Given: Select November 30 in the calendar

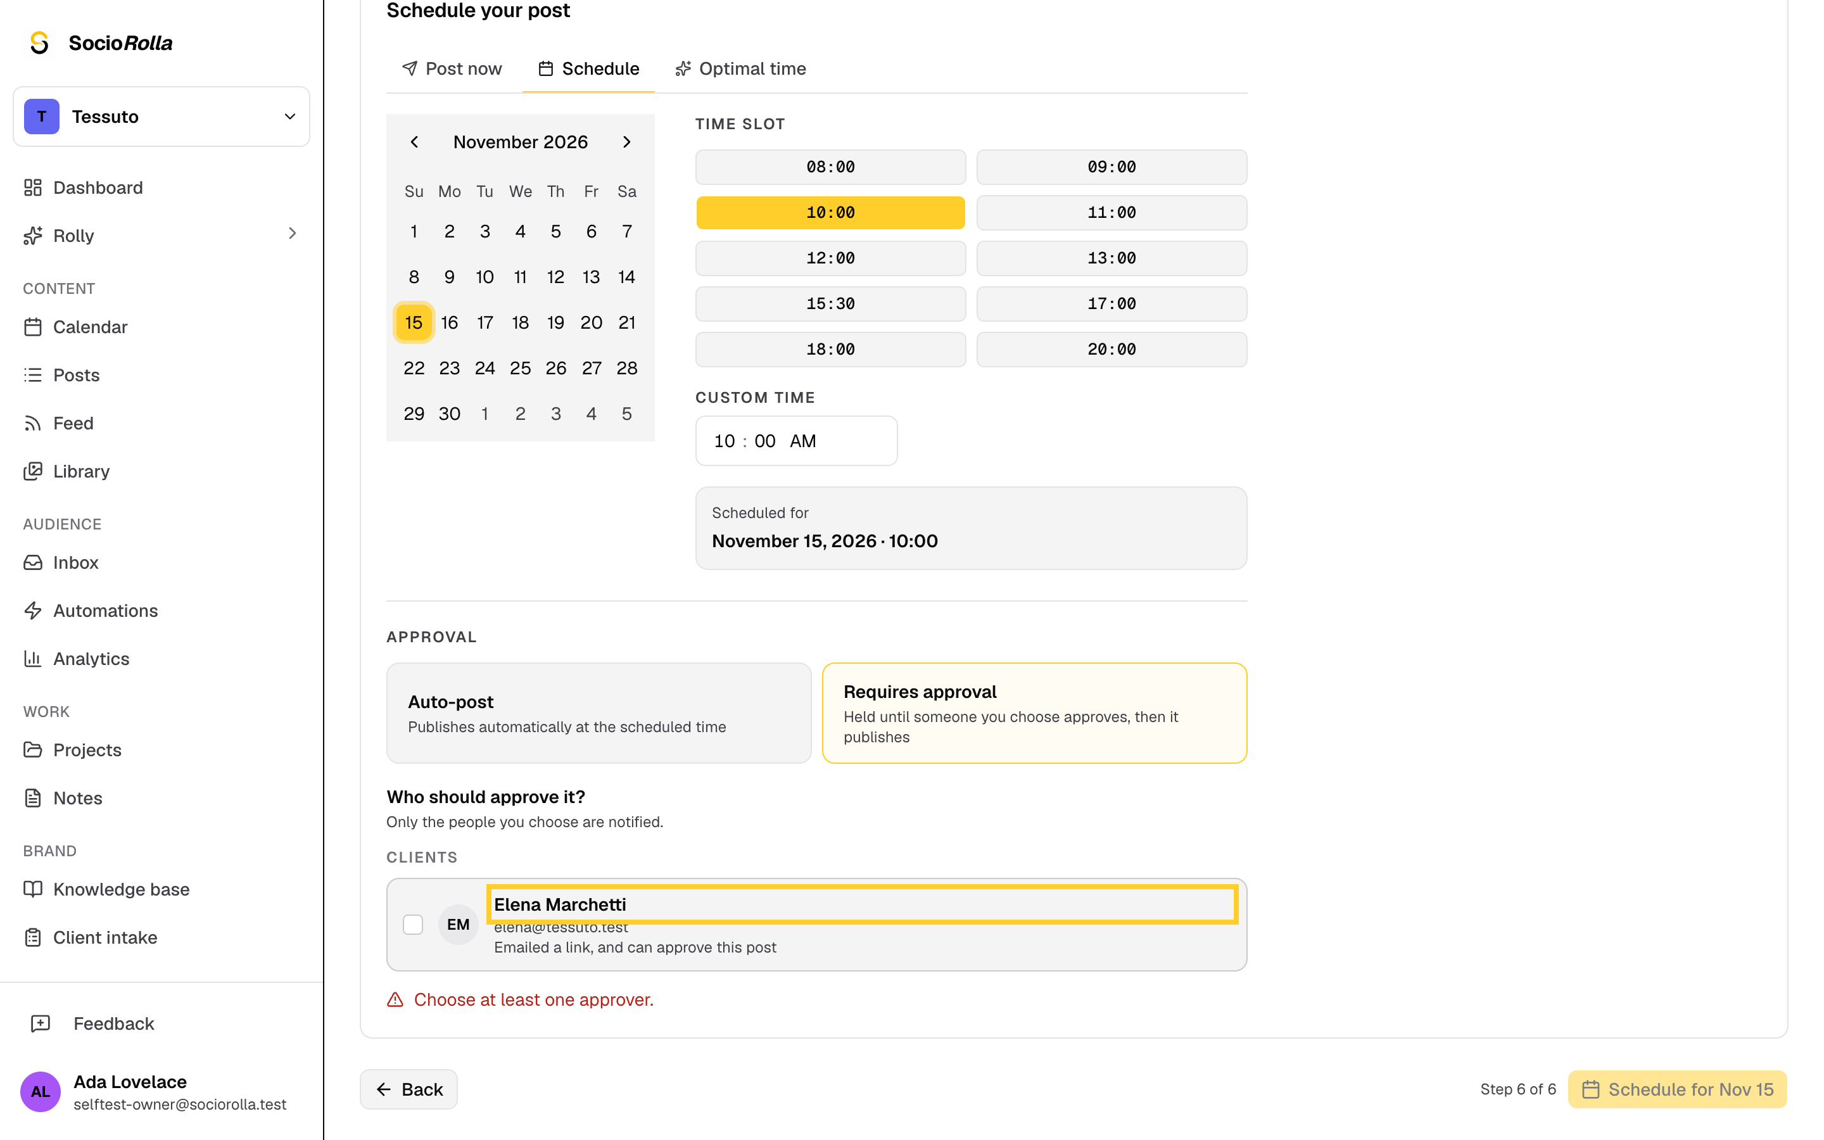Looking at the screenshot, I should [449, 414].
